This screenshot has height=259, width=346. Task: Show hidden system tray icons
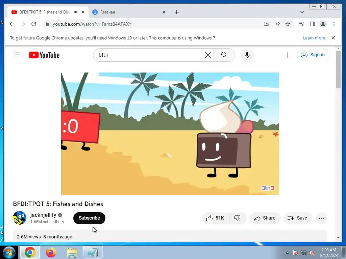[287, 253]
